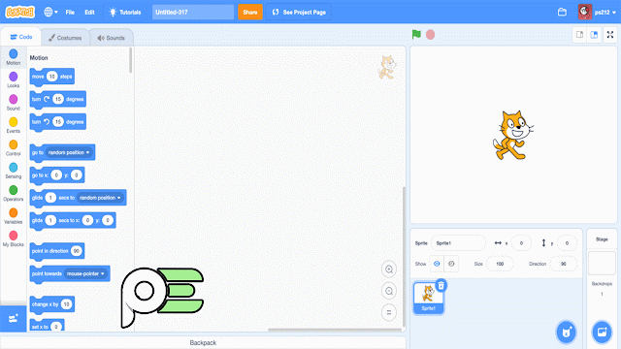Image resolution: width=621 pixels, height=349 pixels.
Task: Zoom in the code workspace
Action: 389,270
